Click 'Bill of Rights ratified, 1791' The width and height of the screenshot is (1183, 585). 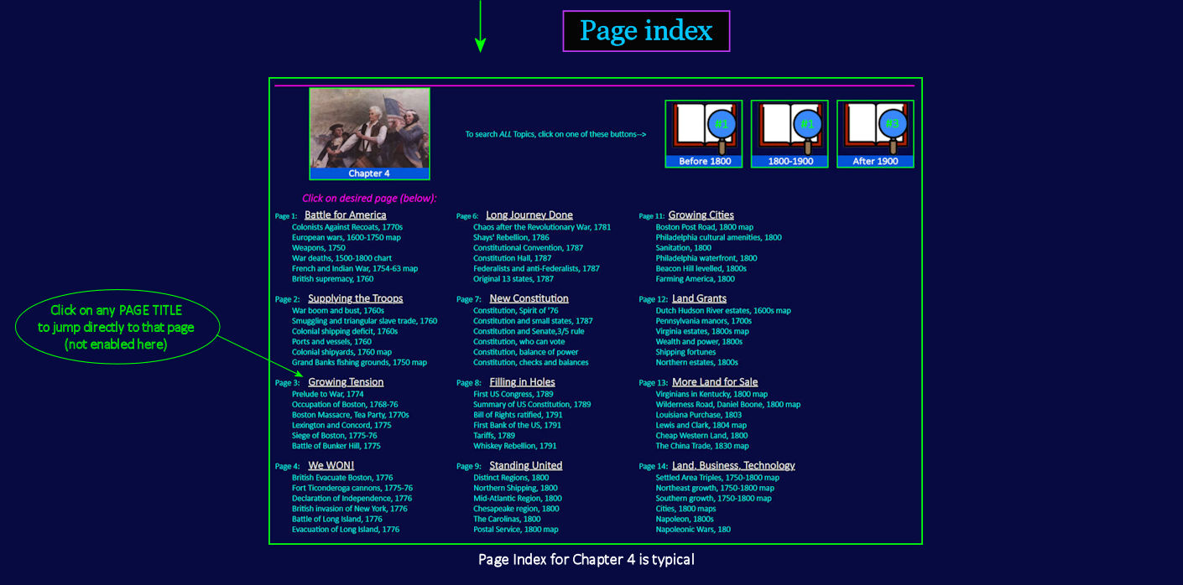click(519, 415)
